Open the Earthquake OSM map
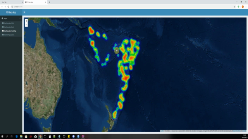Image resolution: width=248 pixels, height=139 pixels. coord(9,23)
